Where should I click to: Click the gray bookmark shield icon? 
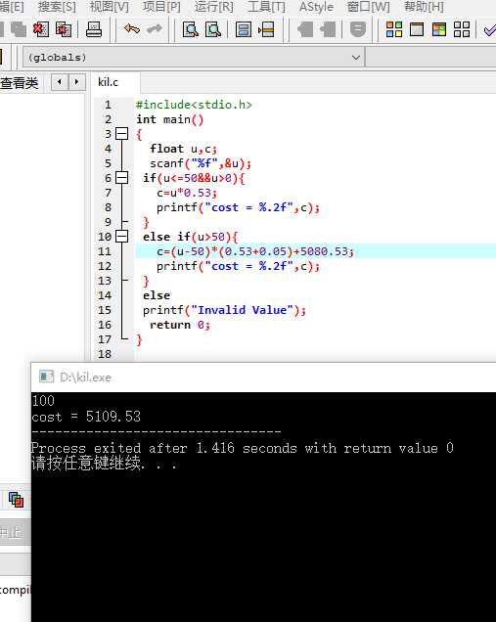[x=358, y=29]
